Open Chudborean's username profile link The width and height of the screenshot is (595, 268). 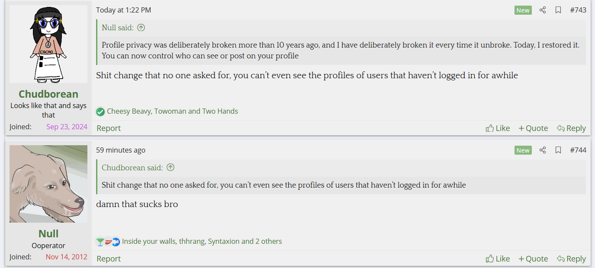[x=48, y=94]
